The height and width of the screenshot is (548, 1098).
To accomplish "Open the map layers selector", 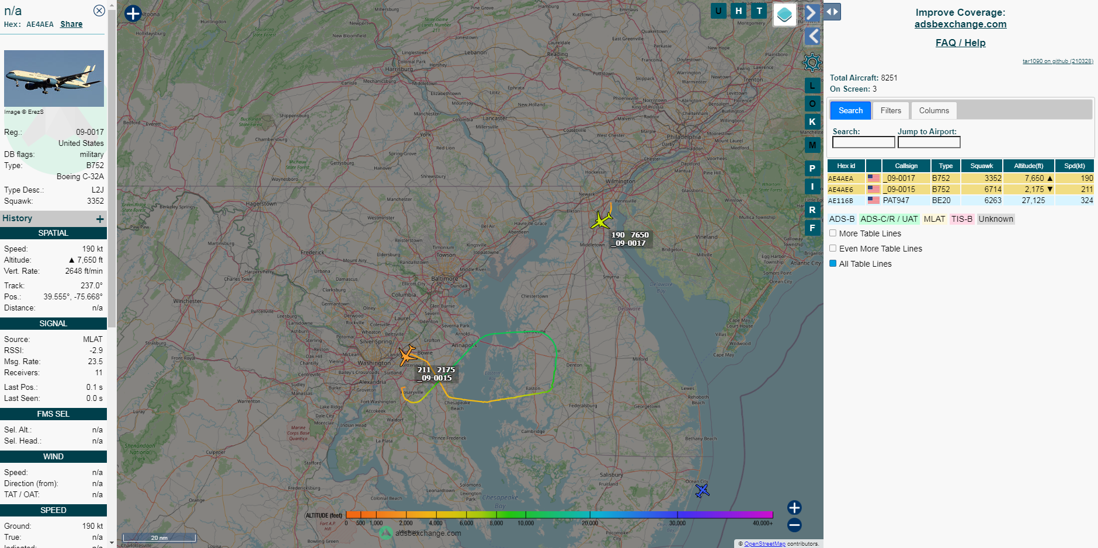I will [x=785, y=15].
